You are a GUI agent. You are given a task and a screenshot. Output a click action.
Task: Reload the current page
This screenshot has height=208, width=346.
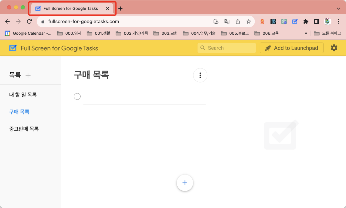pyautogui.click(x=29, y=22)
